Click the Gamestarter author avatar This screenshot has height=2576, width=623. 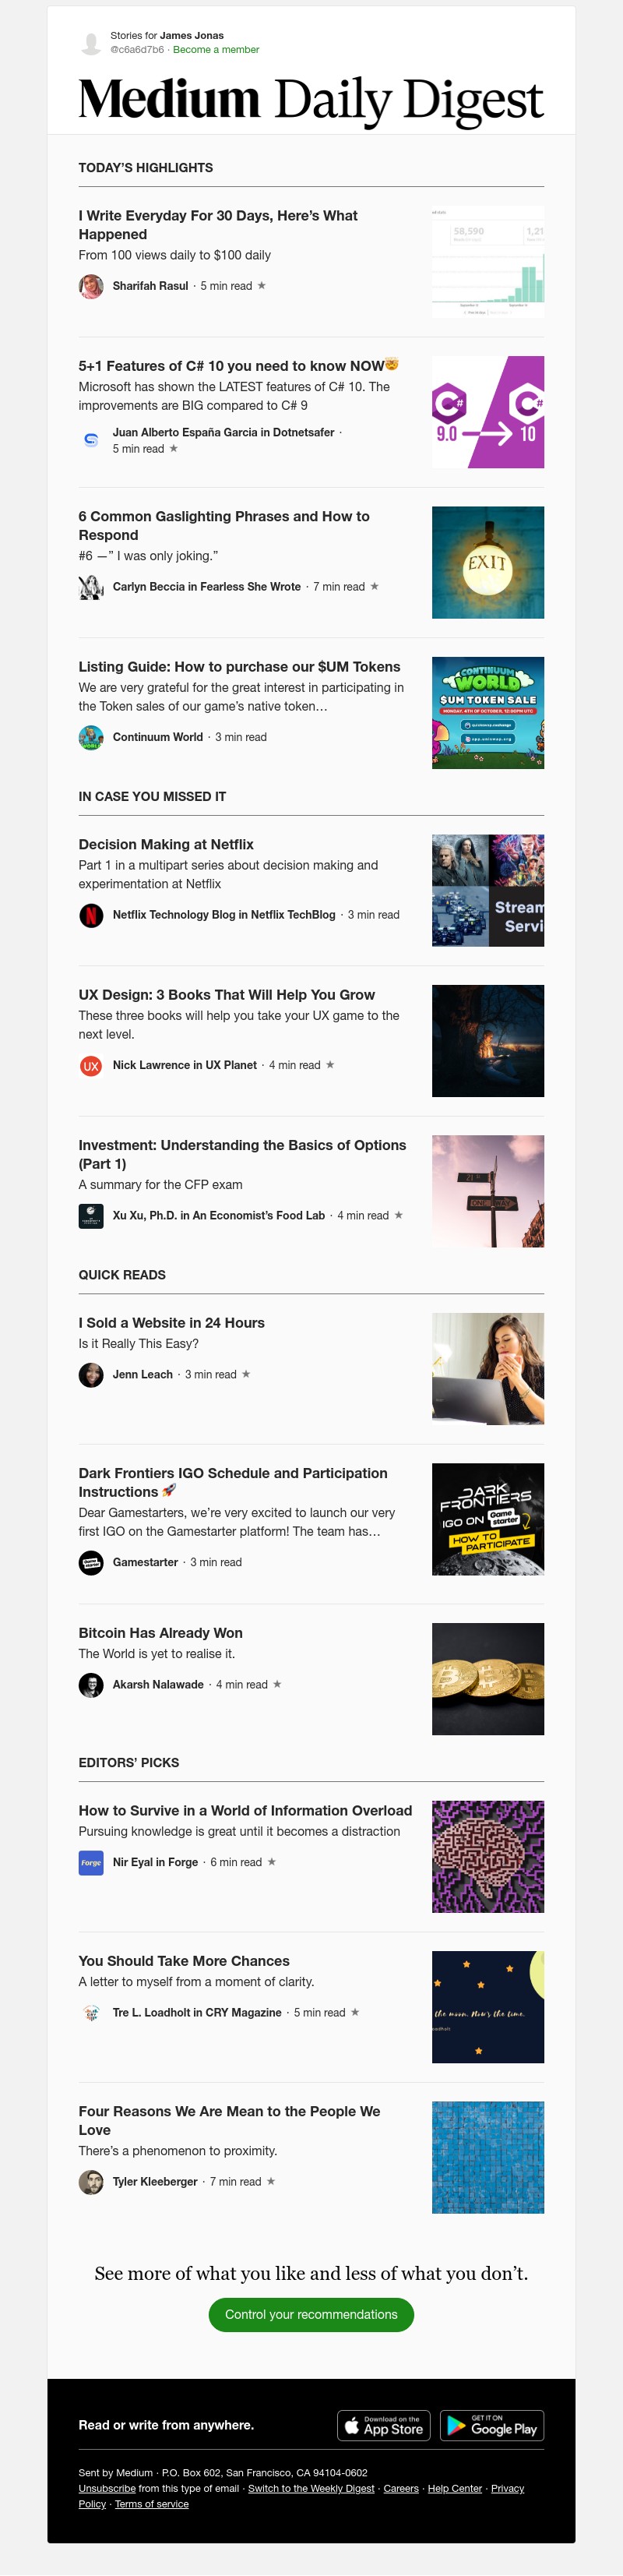point(91,1562)
